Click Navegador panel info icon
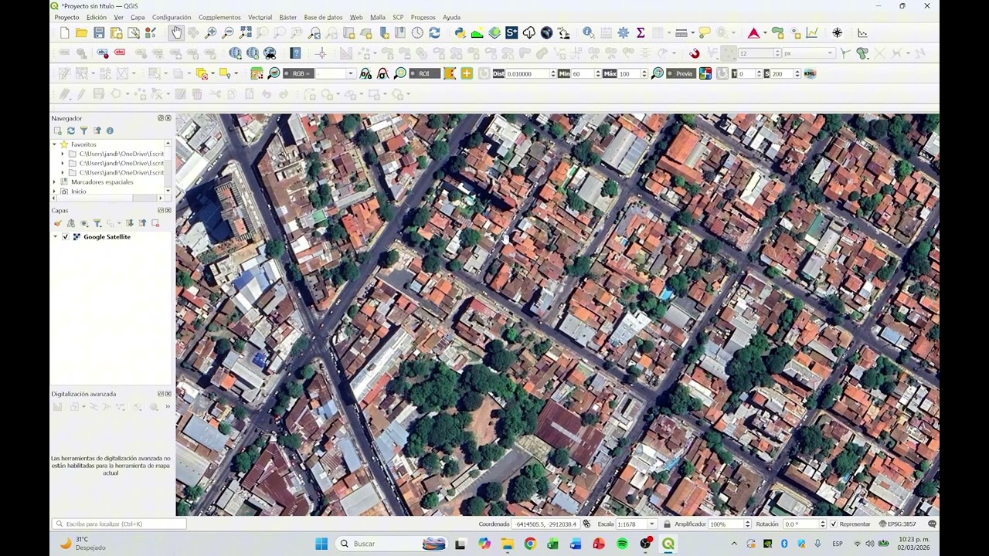 [110, 131]
